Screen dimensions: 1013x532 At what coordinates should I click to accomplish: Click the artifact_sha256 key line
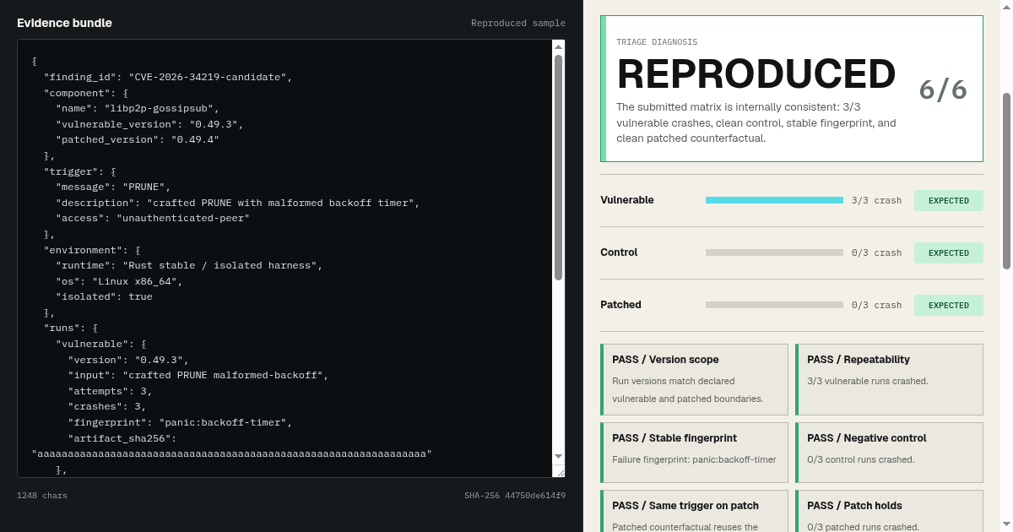pos(122,438)
